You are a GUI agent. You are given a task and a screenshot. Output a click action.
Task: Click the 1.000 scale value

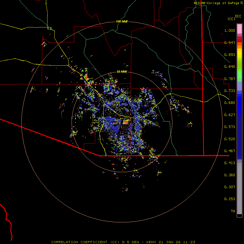230,30
